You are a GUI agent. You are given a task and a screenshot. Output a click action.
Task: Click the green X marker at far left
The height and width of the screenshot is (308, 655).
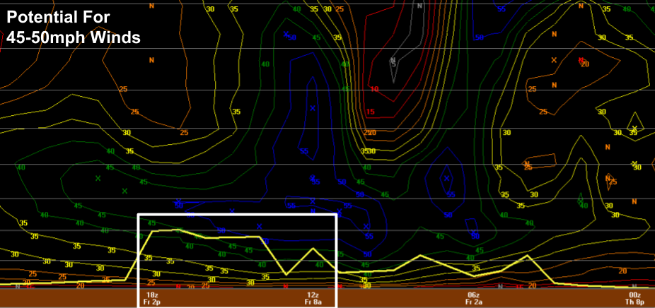(98, 178)
